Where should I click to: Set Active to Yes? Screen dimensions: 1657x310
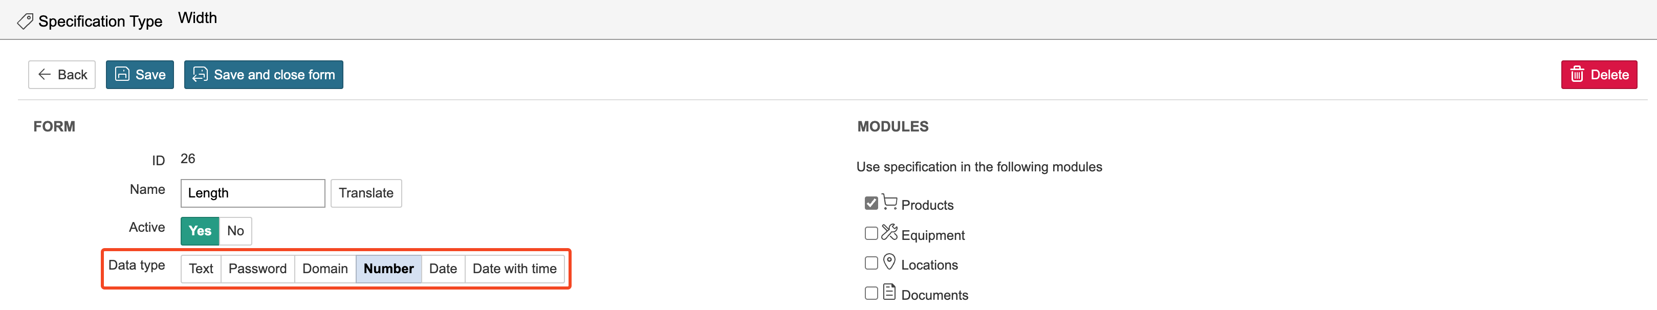point(200,231)
